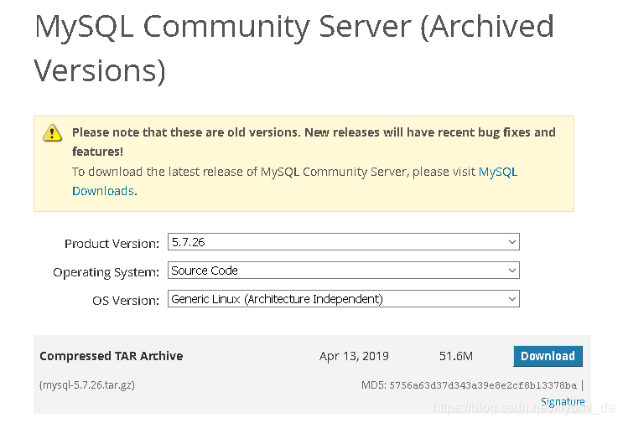
Task: Click the Operating System label
Action: click(106, 272)
